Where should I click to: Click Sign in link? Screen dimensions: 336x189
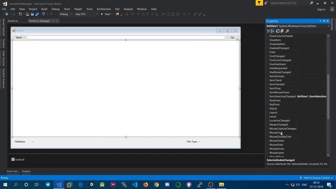pyautogui.click(x=321, y=9)
